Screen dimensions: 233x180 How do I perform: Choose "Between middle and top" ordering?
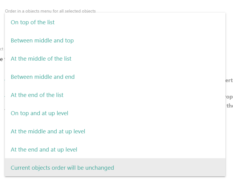(x=42, y=40)
